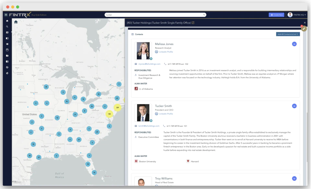Click the 74 cluster in south Florida
The image size is (311, 189).
(94, 172)
